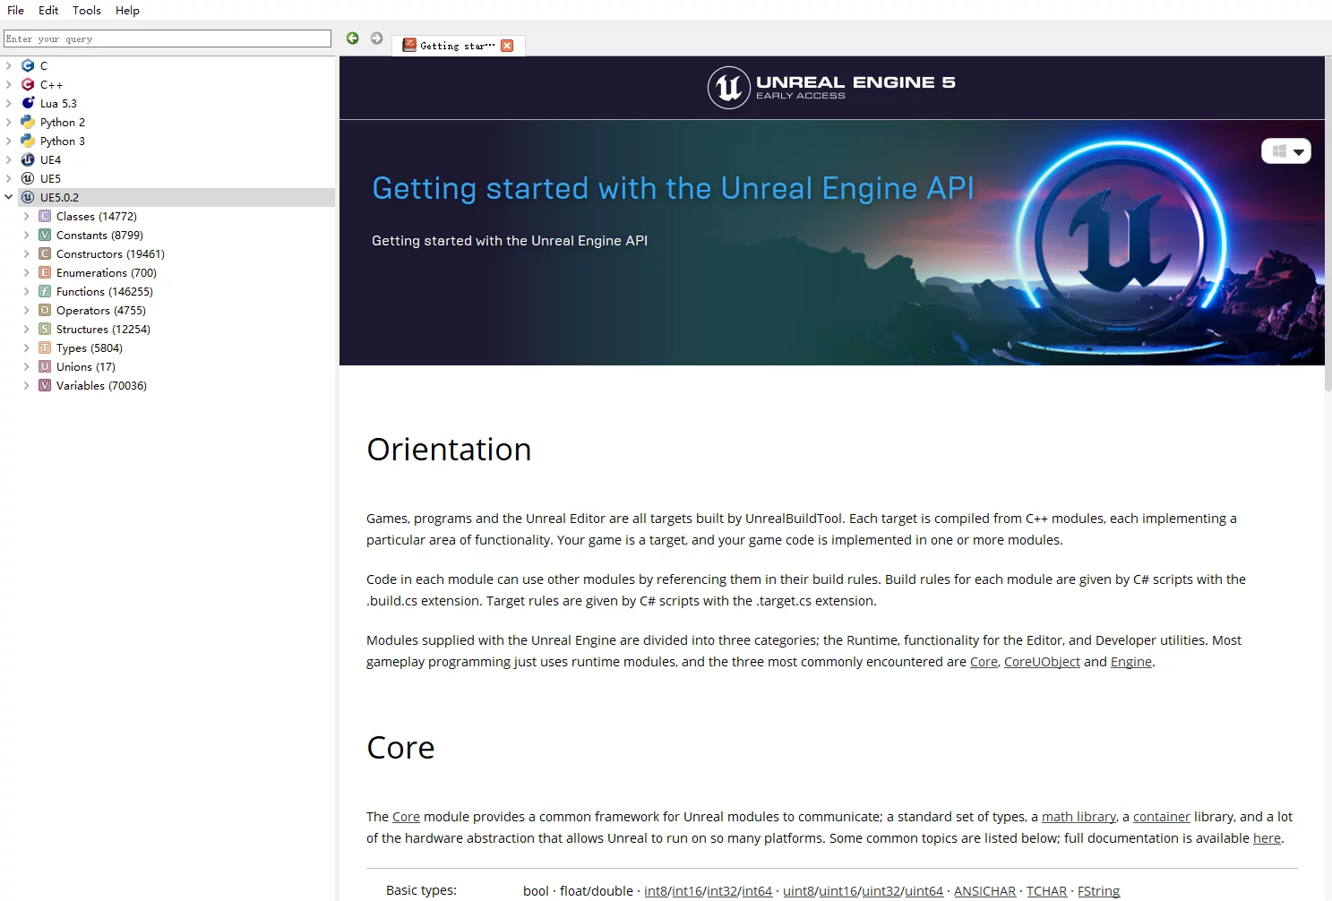Click the Lua 5.3 docset icon
This screenshot has width=1332, height=901.
tap(28, 103)
